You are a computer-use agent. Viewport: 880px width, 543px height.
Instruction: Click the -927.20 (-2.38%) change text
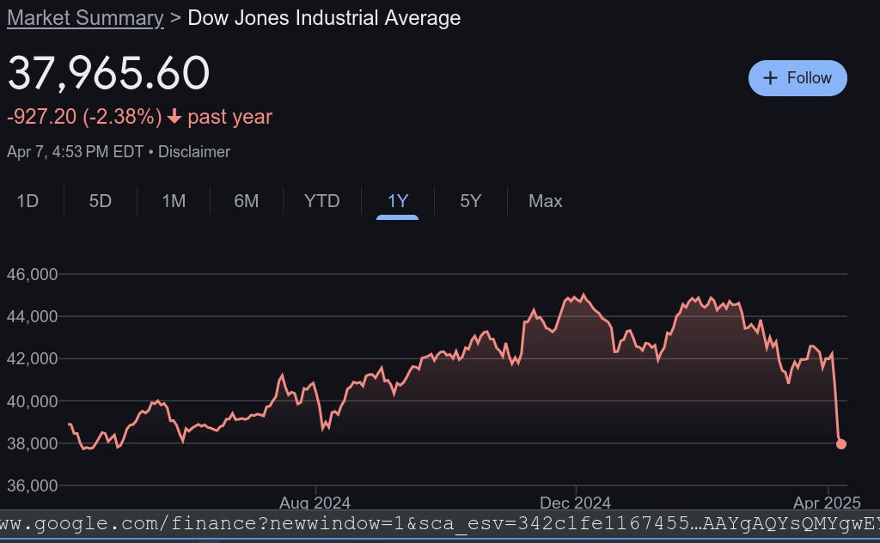click(x=84, y=117)
